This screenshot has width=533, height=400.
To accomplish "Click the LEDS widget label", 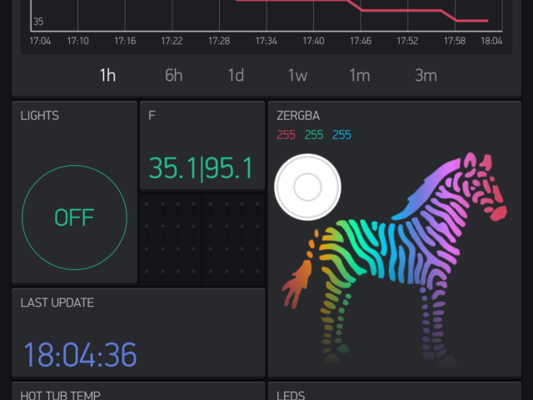I will click(x=291, y=395).
